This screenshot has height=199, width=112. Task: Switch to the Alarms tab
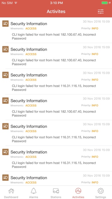tap(34, 197)
